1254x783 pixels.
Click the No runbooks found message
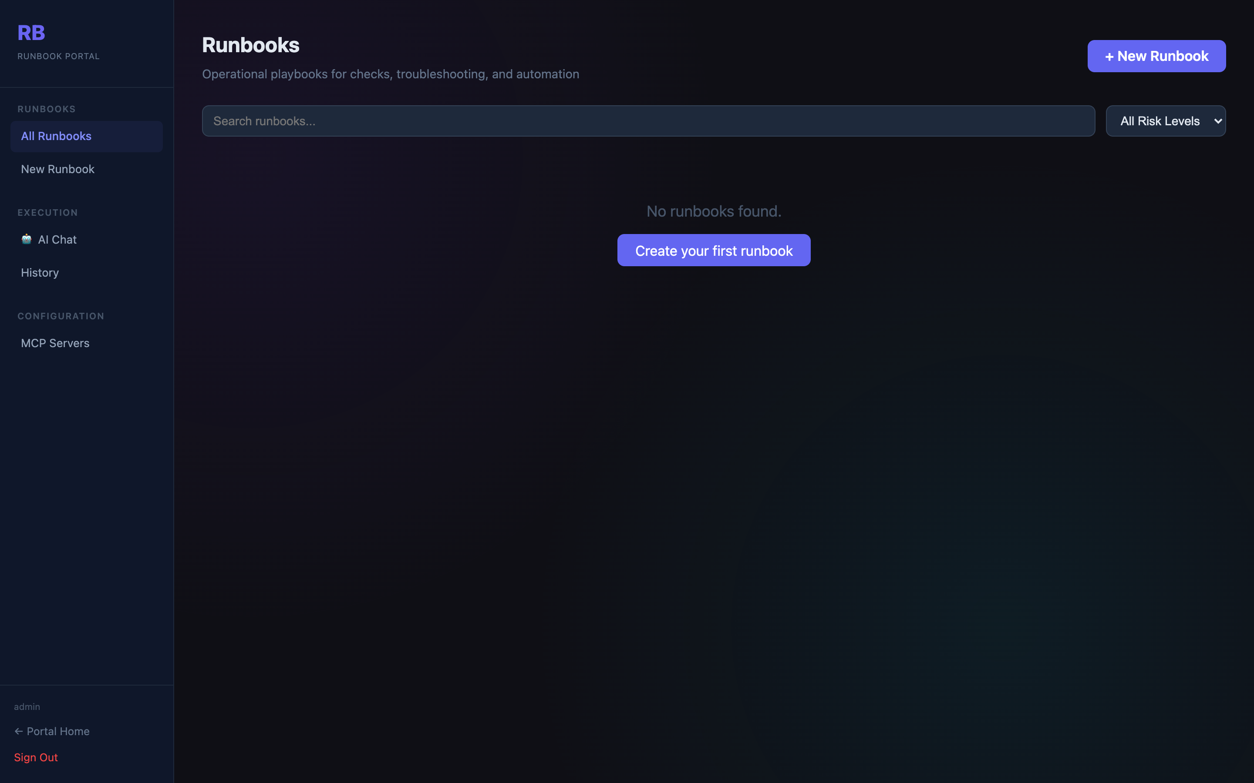(714, 211)
